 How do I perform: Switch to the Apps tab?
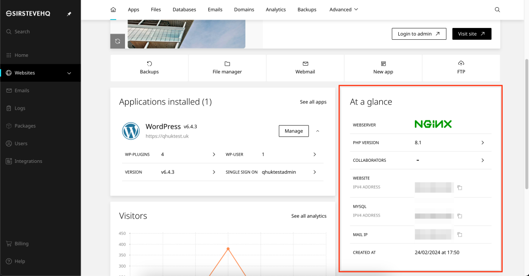133,9
